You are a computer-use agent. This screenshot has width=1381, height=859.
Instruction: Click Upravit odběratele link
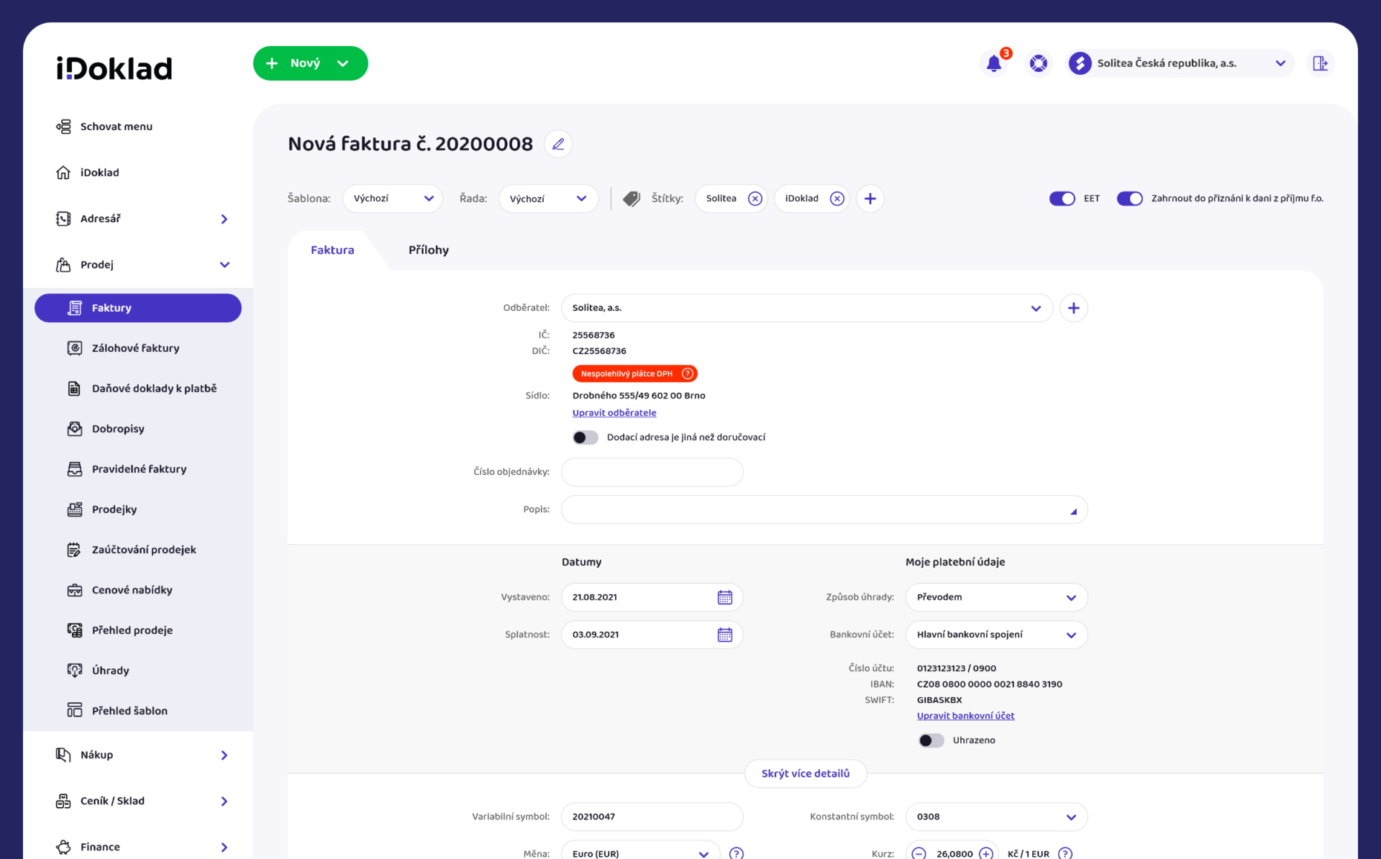point(614,413)
